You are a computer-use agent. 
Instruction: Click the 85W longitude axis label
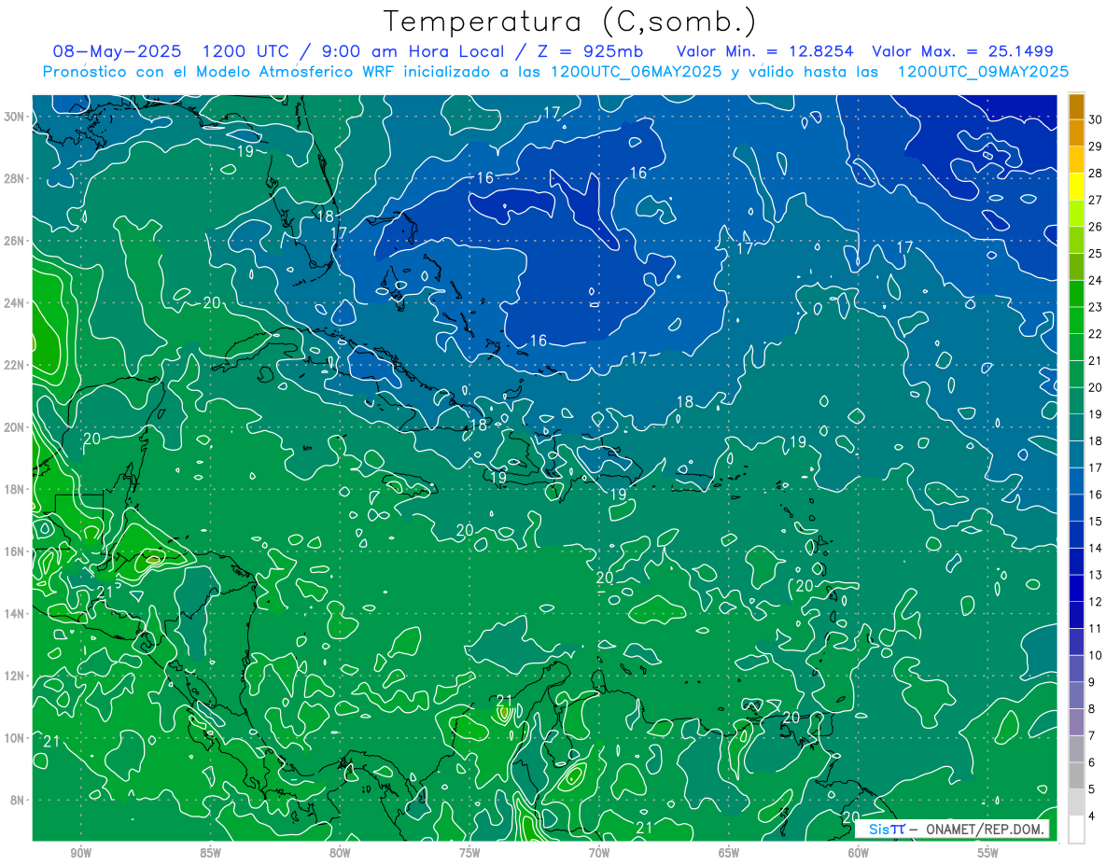point(210,852)
